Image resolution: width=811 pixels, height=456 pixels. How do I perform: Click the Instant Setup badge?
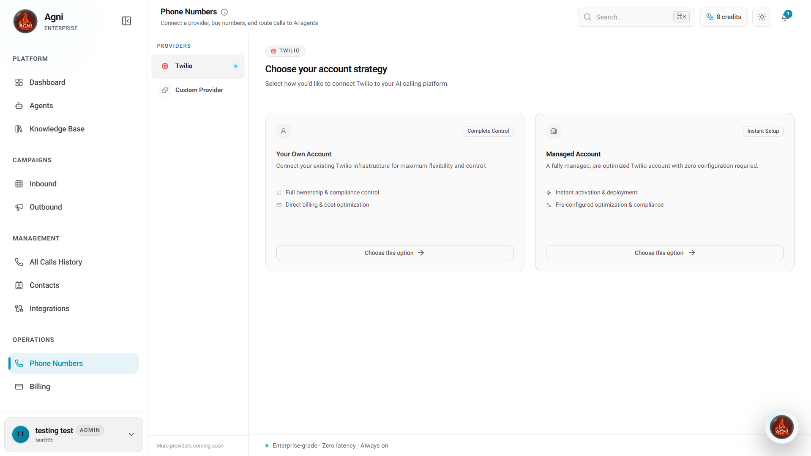point(763,131)
